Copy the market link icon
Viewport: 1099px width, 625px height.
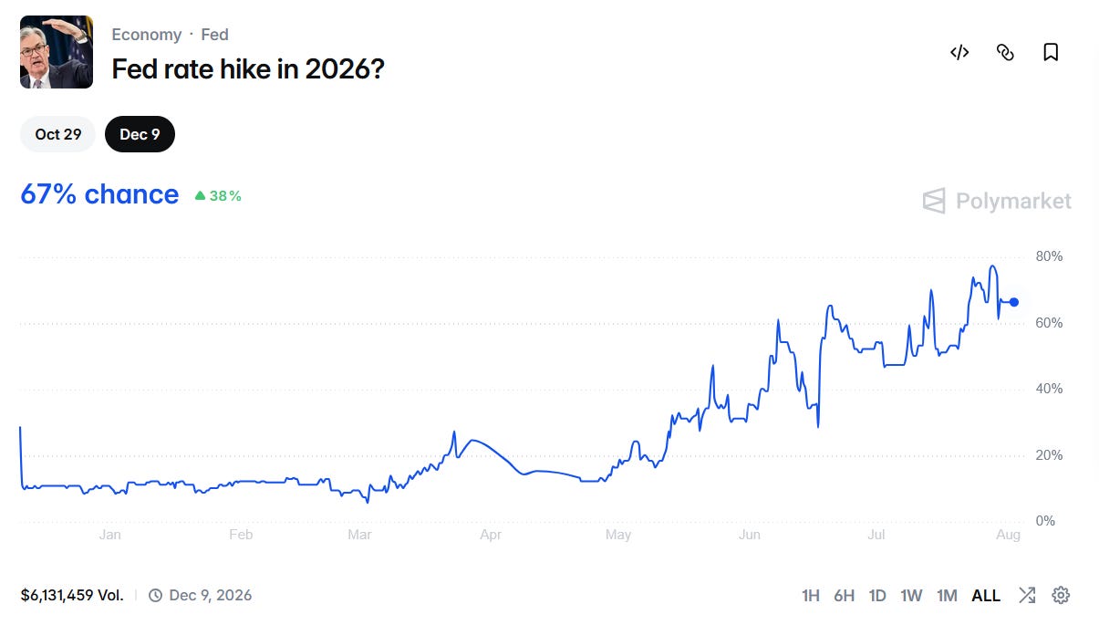1005,52
